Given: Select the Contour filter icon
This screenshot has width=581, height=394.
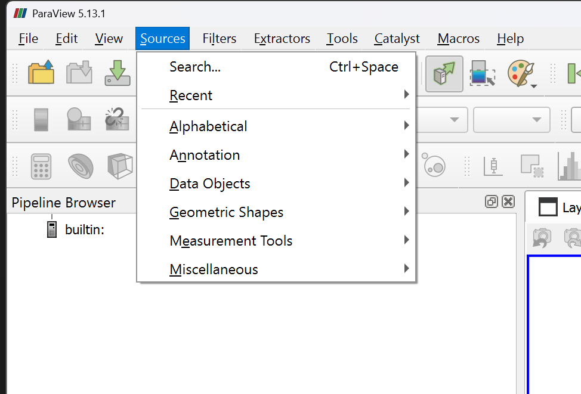Looking at the screenshot, I should pos(81,166).
